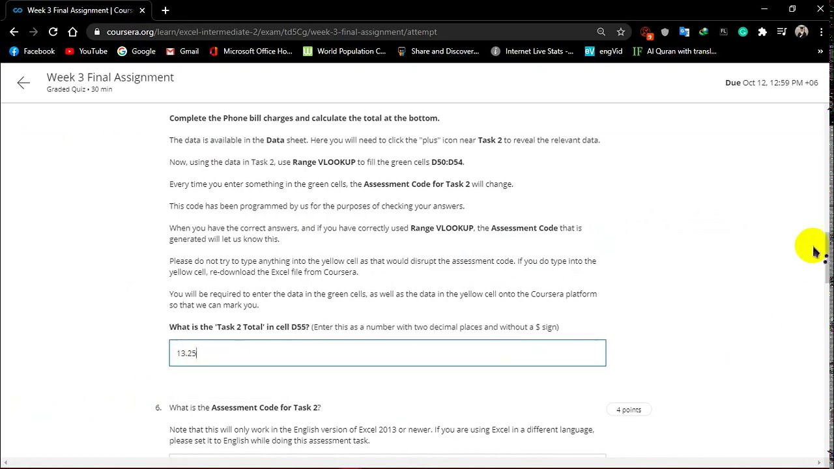Open the Gmail bookmark
Image resolution: width=834 pixels, height=469 pixels.
tap(182, 51)
